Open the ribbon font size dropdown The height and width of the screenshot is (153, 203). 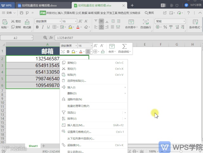pyautogui.click(x=76, y=21)
